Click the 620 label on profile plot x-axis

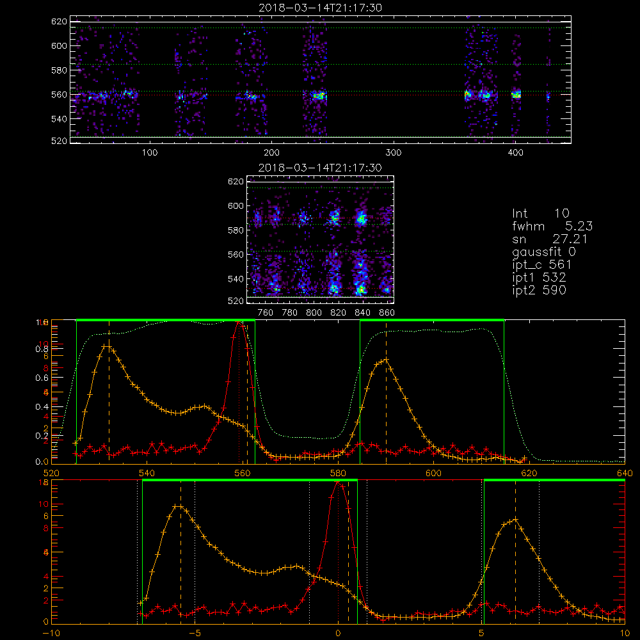point(529,473)
